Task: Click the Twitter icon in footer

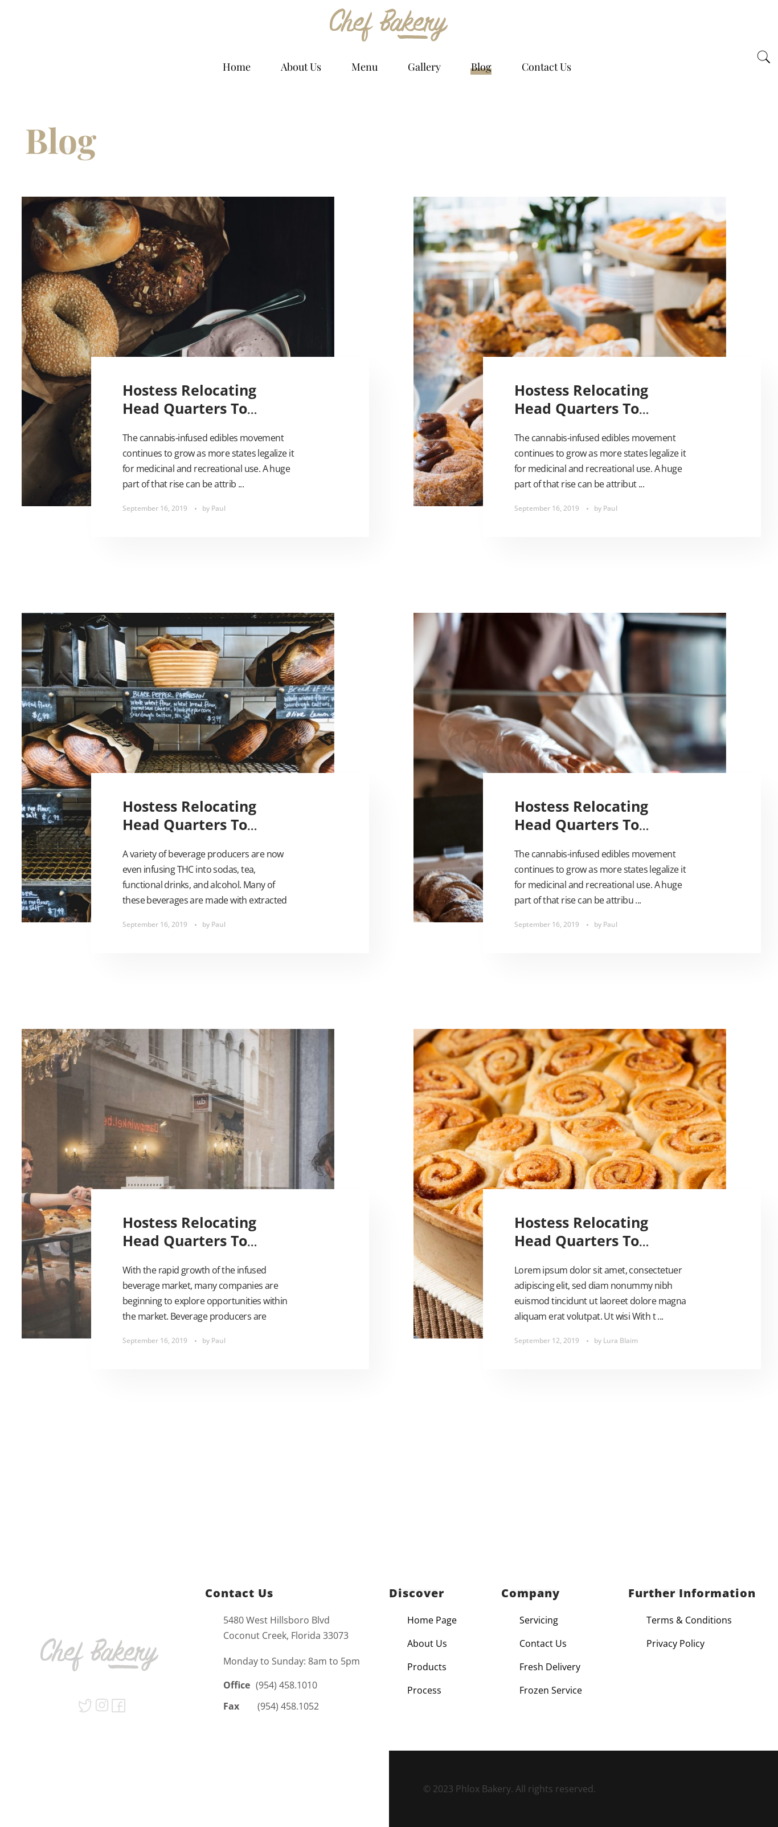Action: click(x=85, y=1705)
